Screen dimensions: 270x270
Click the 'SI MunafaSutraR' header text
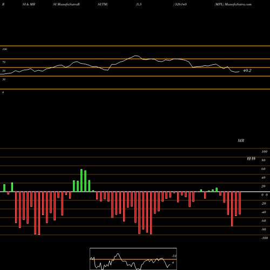click(x=66, y=4)
